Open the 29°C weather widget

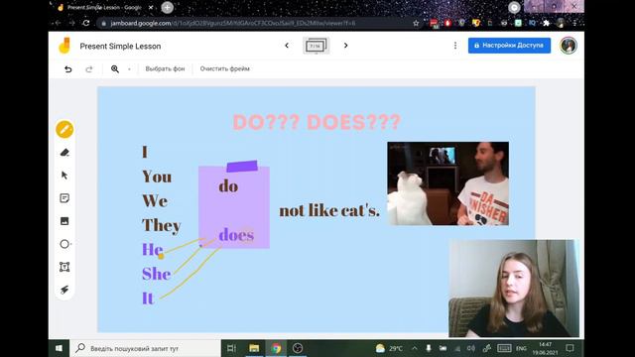389,348
